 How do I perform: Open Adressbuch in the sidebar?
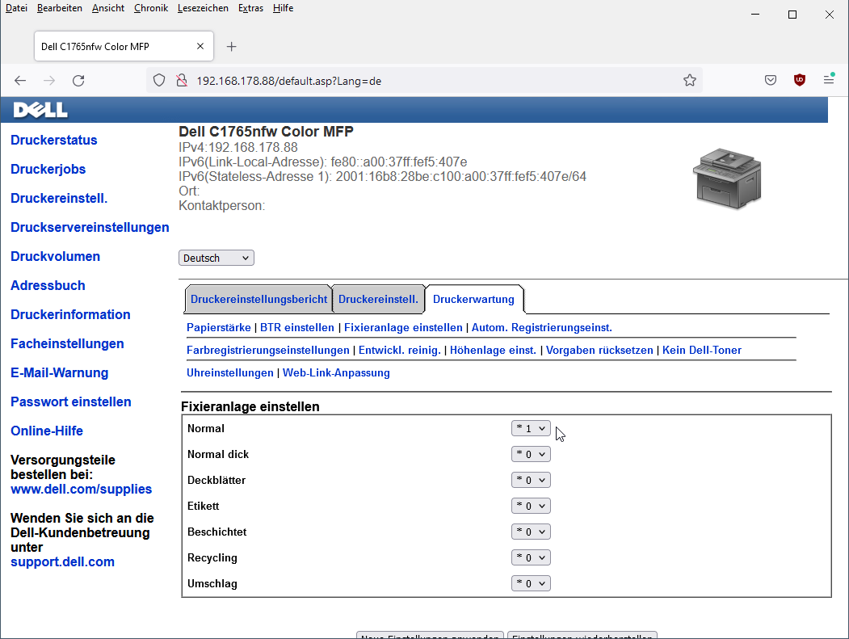48,285
